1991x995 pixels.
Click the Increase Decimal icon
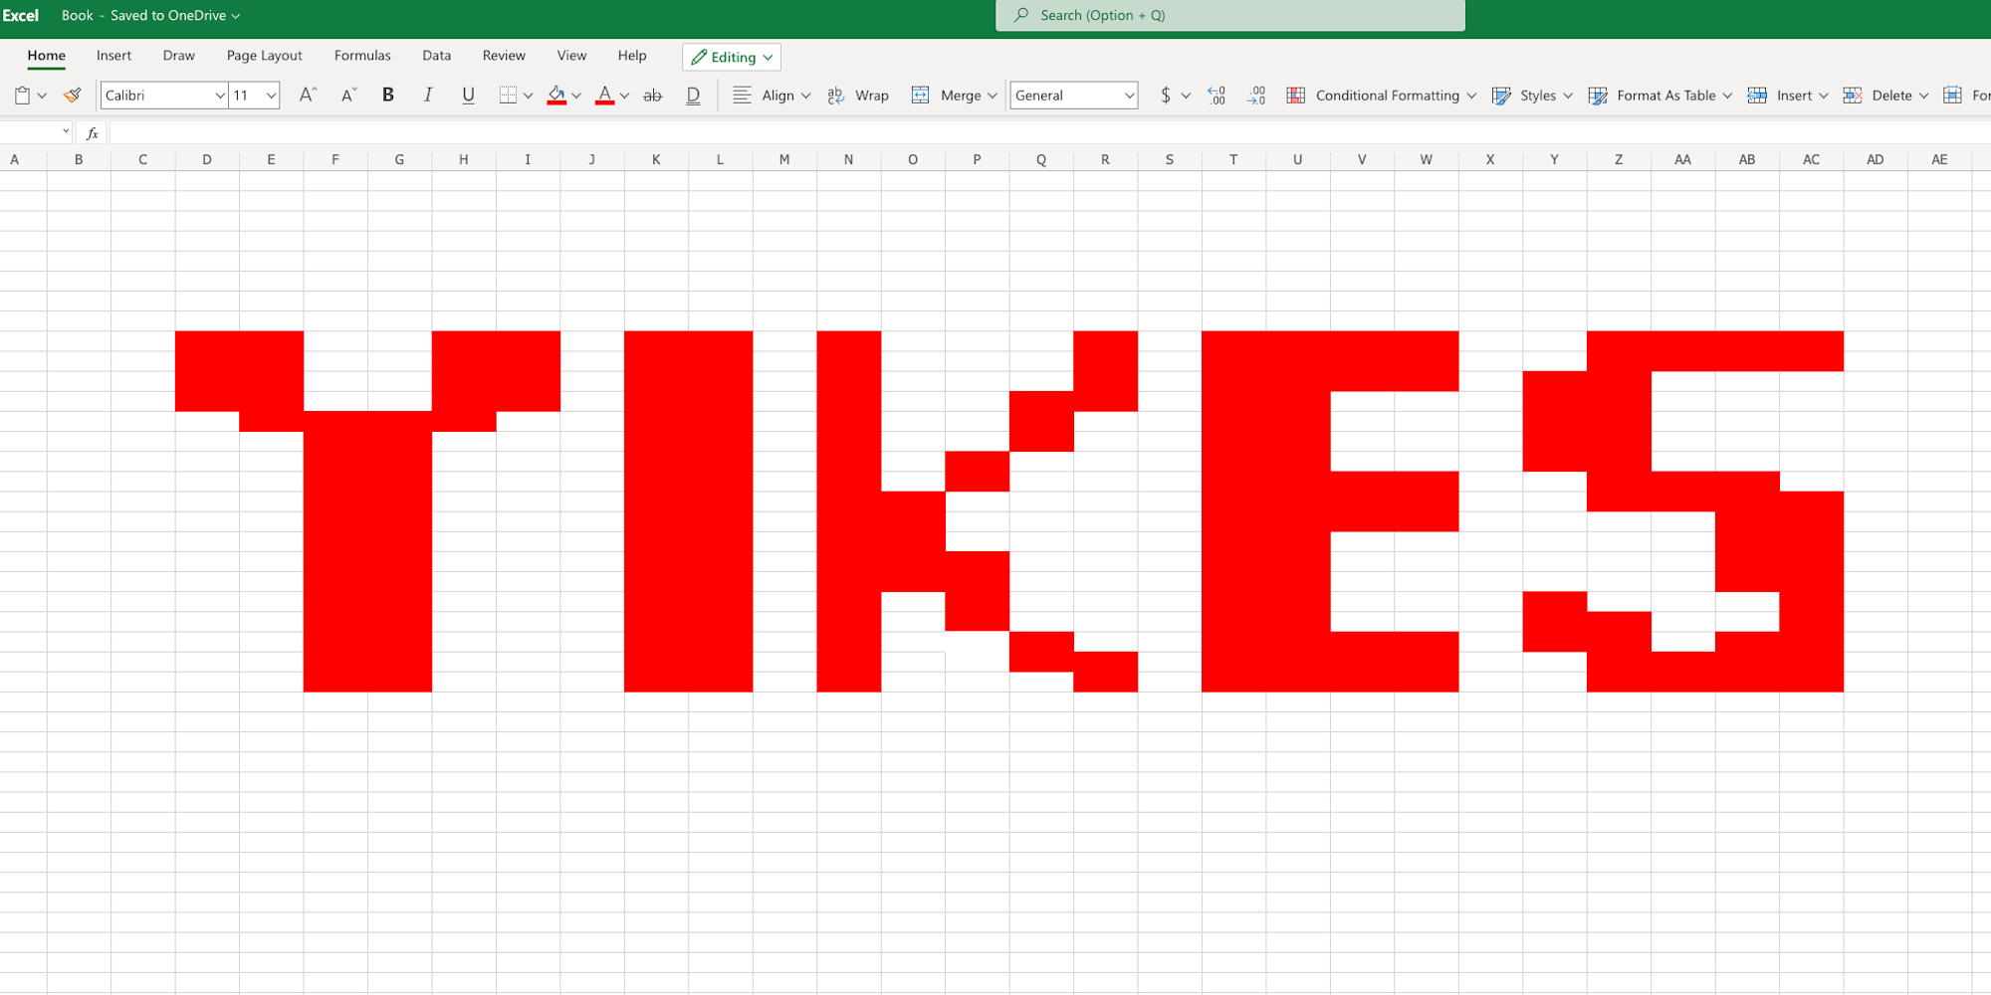(x=1216, y=95)
